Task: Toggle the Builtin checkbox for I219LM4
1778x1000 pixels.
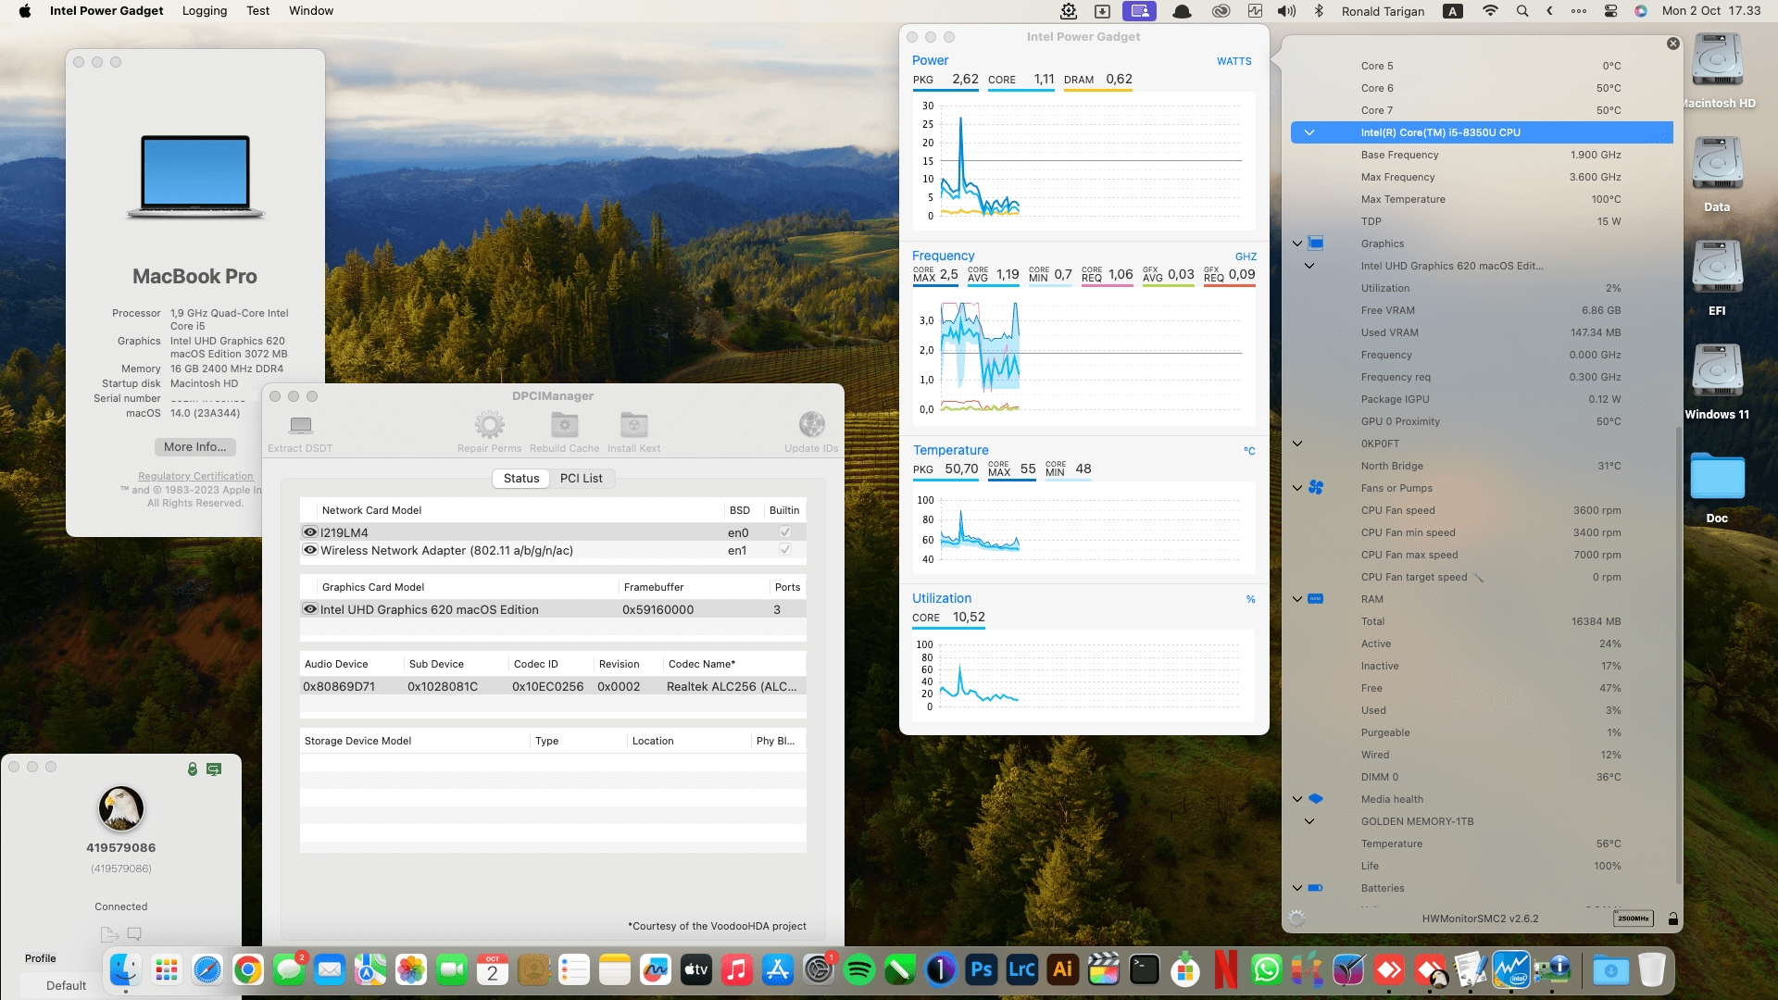Action: 785,532
